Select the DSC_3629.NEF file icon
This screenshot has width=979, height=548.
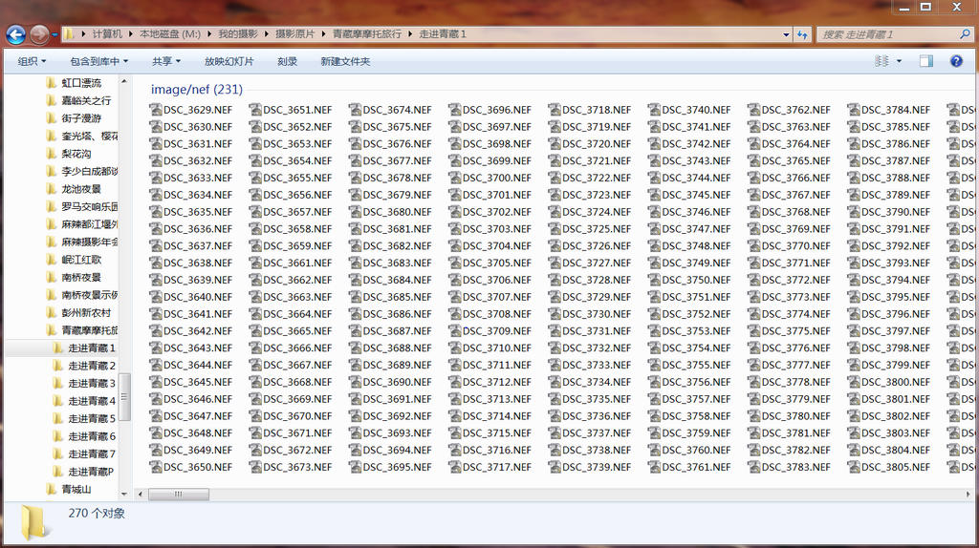click(x=156, y=110)
